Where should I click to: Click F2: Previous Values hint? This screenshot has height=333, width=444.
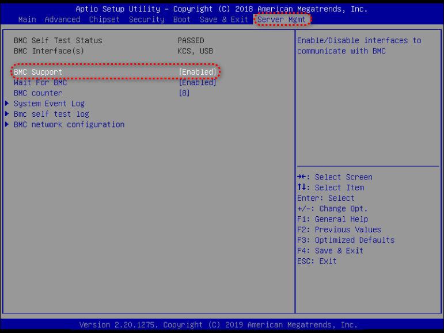[339, 230]
